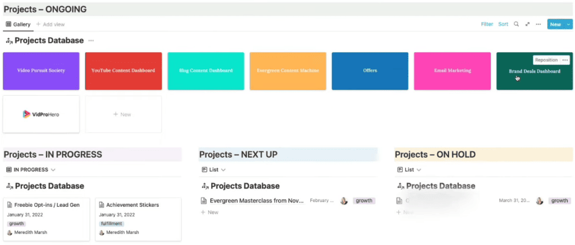Add new item in NEXT UP list
This screenshot has height=245, width=575.
(x=210, y=212)
